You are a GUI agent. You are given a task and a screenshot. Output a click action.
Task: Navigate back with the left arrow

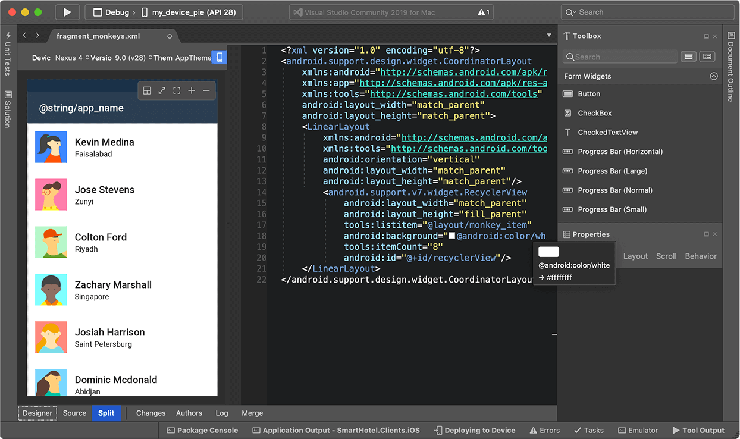tap(24, 36)
